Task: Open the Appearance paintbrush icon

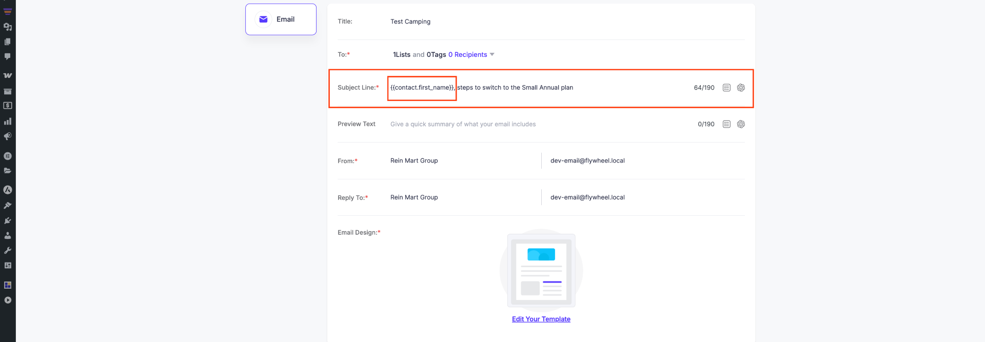Action: click(8, 205)
